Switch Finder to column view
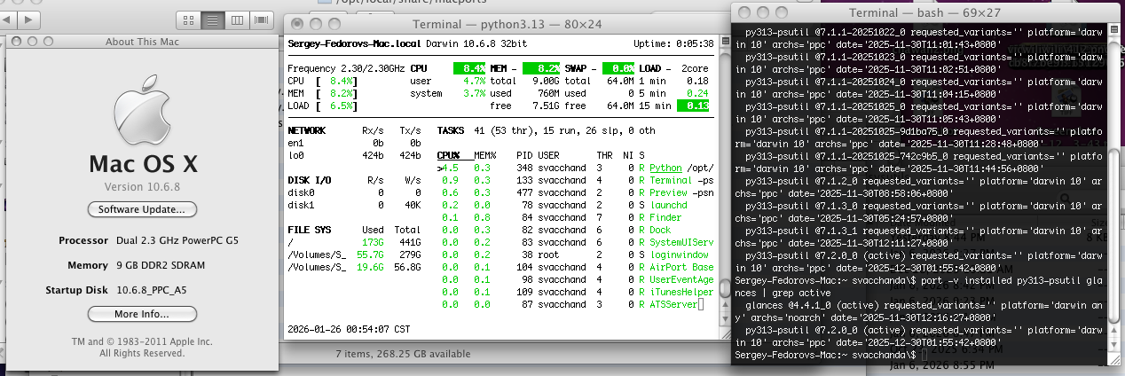1125x376 pixels. (x=237, y=19)
